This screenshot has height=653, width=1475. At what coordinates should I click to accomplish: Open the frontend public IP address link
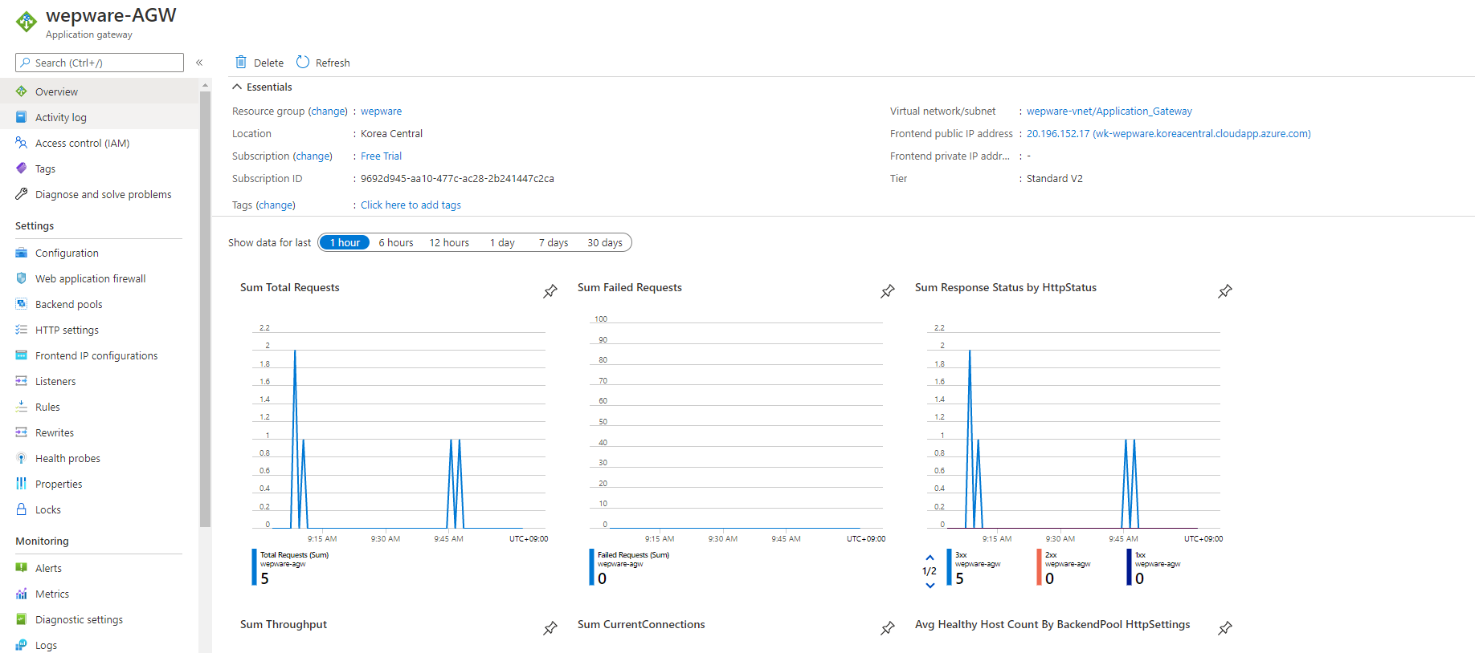(1168, 134)
